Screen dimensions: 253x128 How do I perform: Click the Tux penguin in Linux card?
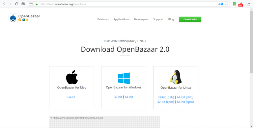click(176, 77)
